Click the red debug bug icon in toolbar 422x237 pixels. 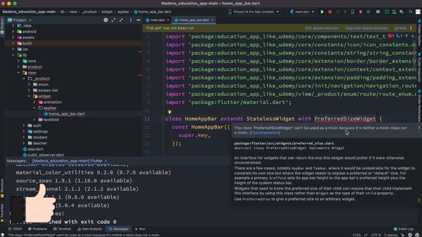click(330, 12)
